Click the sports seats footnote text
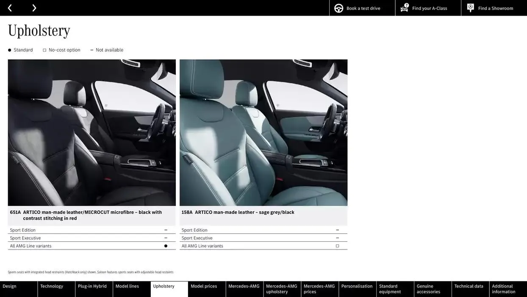 [91, 272]
